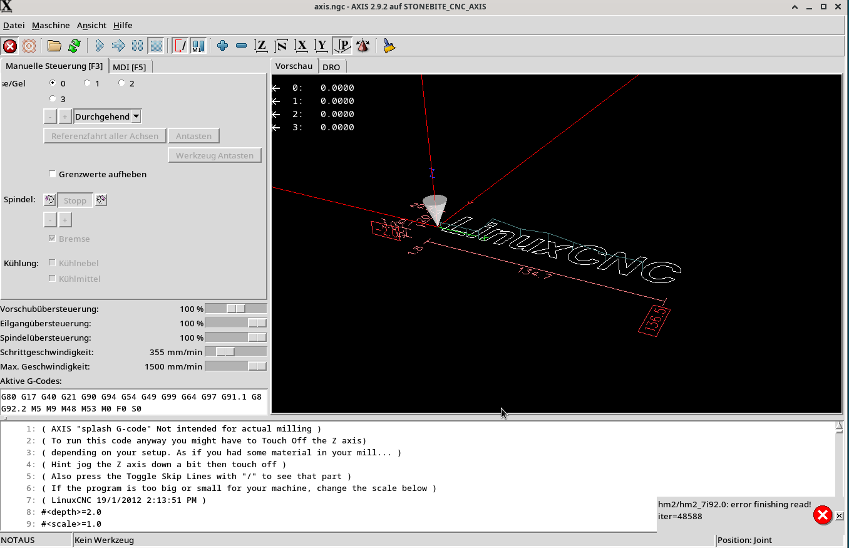Zoom out the preview with minus icon

pyautogui.click(x=241, y=46)
